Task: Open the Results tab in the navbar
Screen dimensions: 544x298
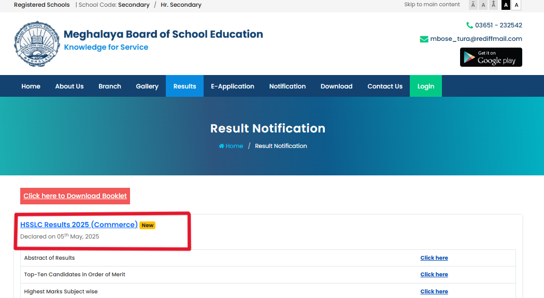Action: tap(184, 86)
